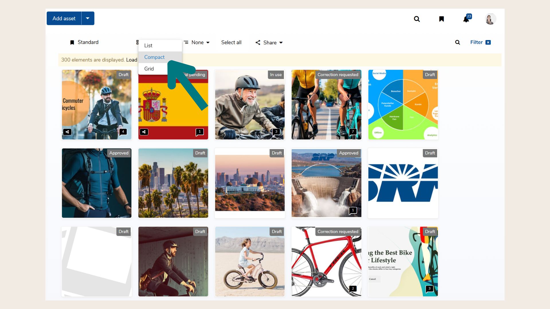This screenshot has width=550, height=309.
Task: Expand the Add asset dropdown arrow
Action: tap(88, 18)
